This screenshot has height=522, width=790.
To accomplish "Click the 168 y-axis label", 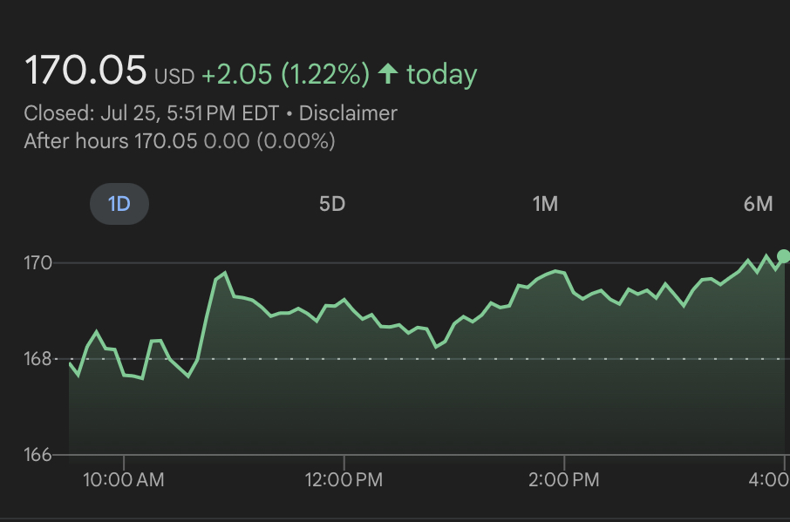I will [37, 359].
